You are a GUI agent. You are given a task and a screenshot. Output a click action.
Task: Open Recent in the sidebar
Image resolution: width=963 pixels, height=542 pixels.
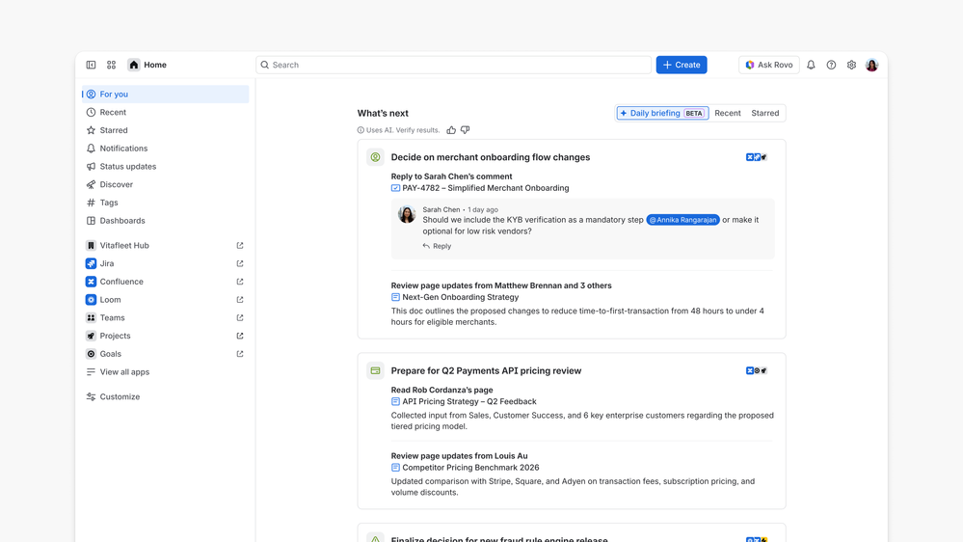(165, 113)
